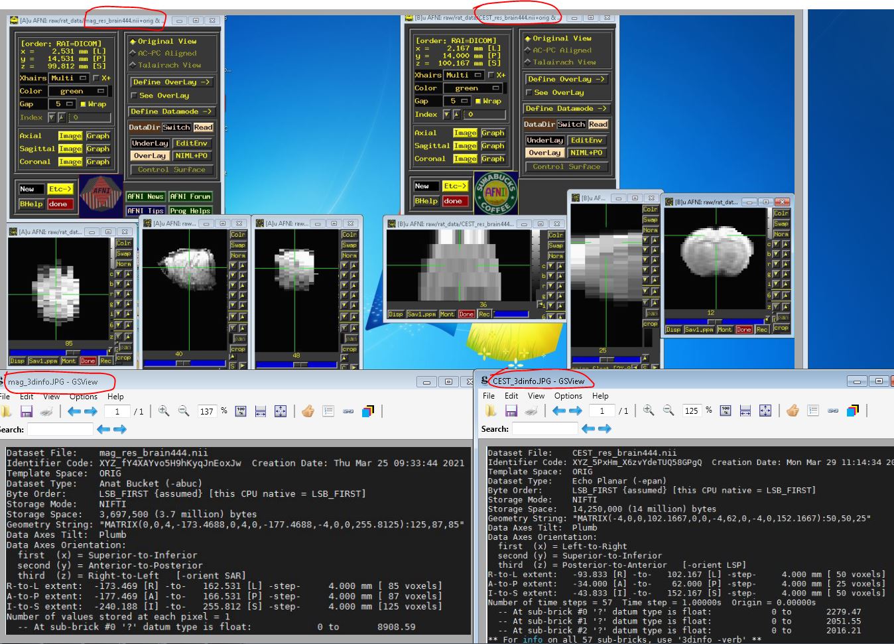This screenshot has height=644, width=894.
Task: Set 100% zoom in mag_3dinfo GSView
Action: (241, 411)
